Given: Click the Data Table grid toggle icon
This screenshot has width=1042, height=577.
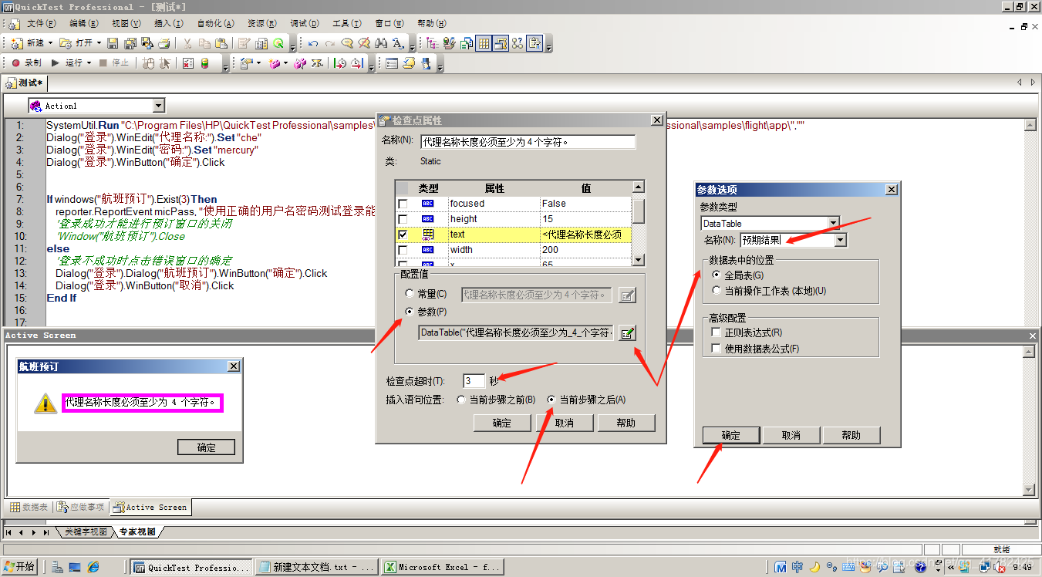Looking at the screenshot, I should [484, 43].
